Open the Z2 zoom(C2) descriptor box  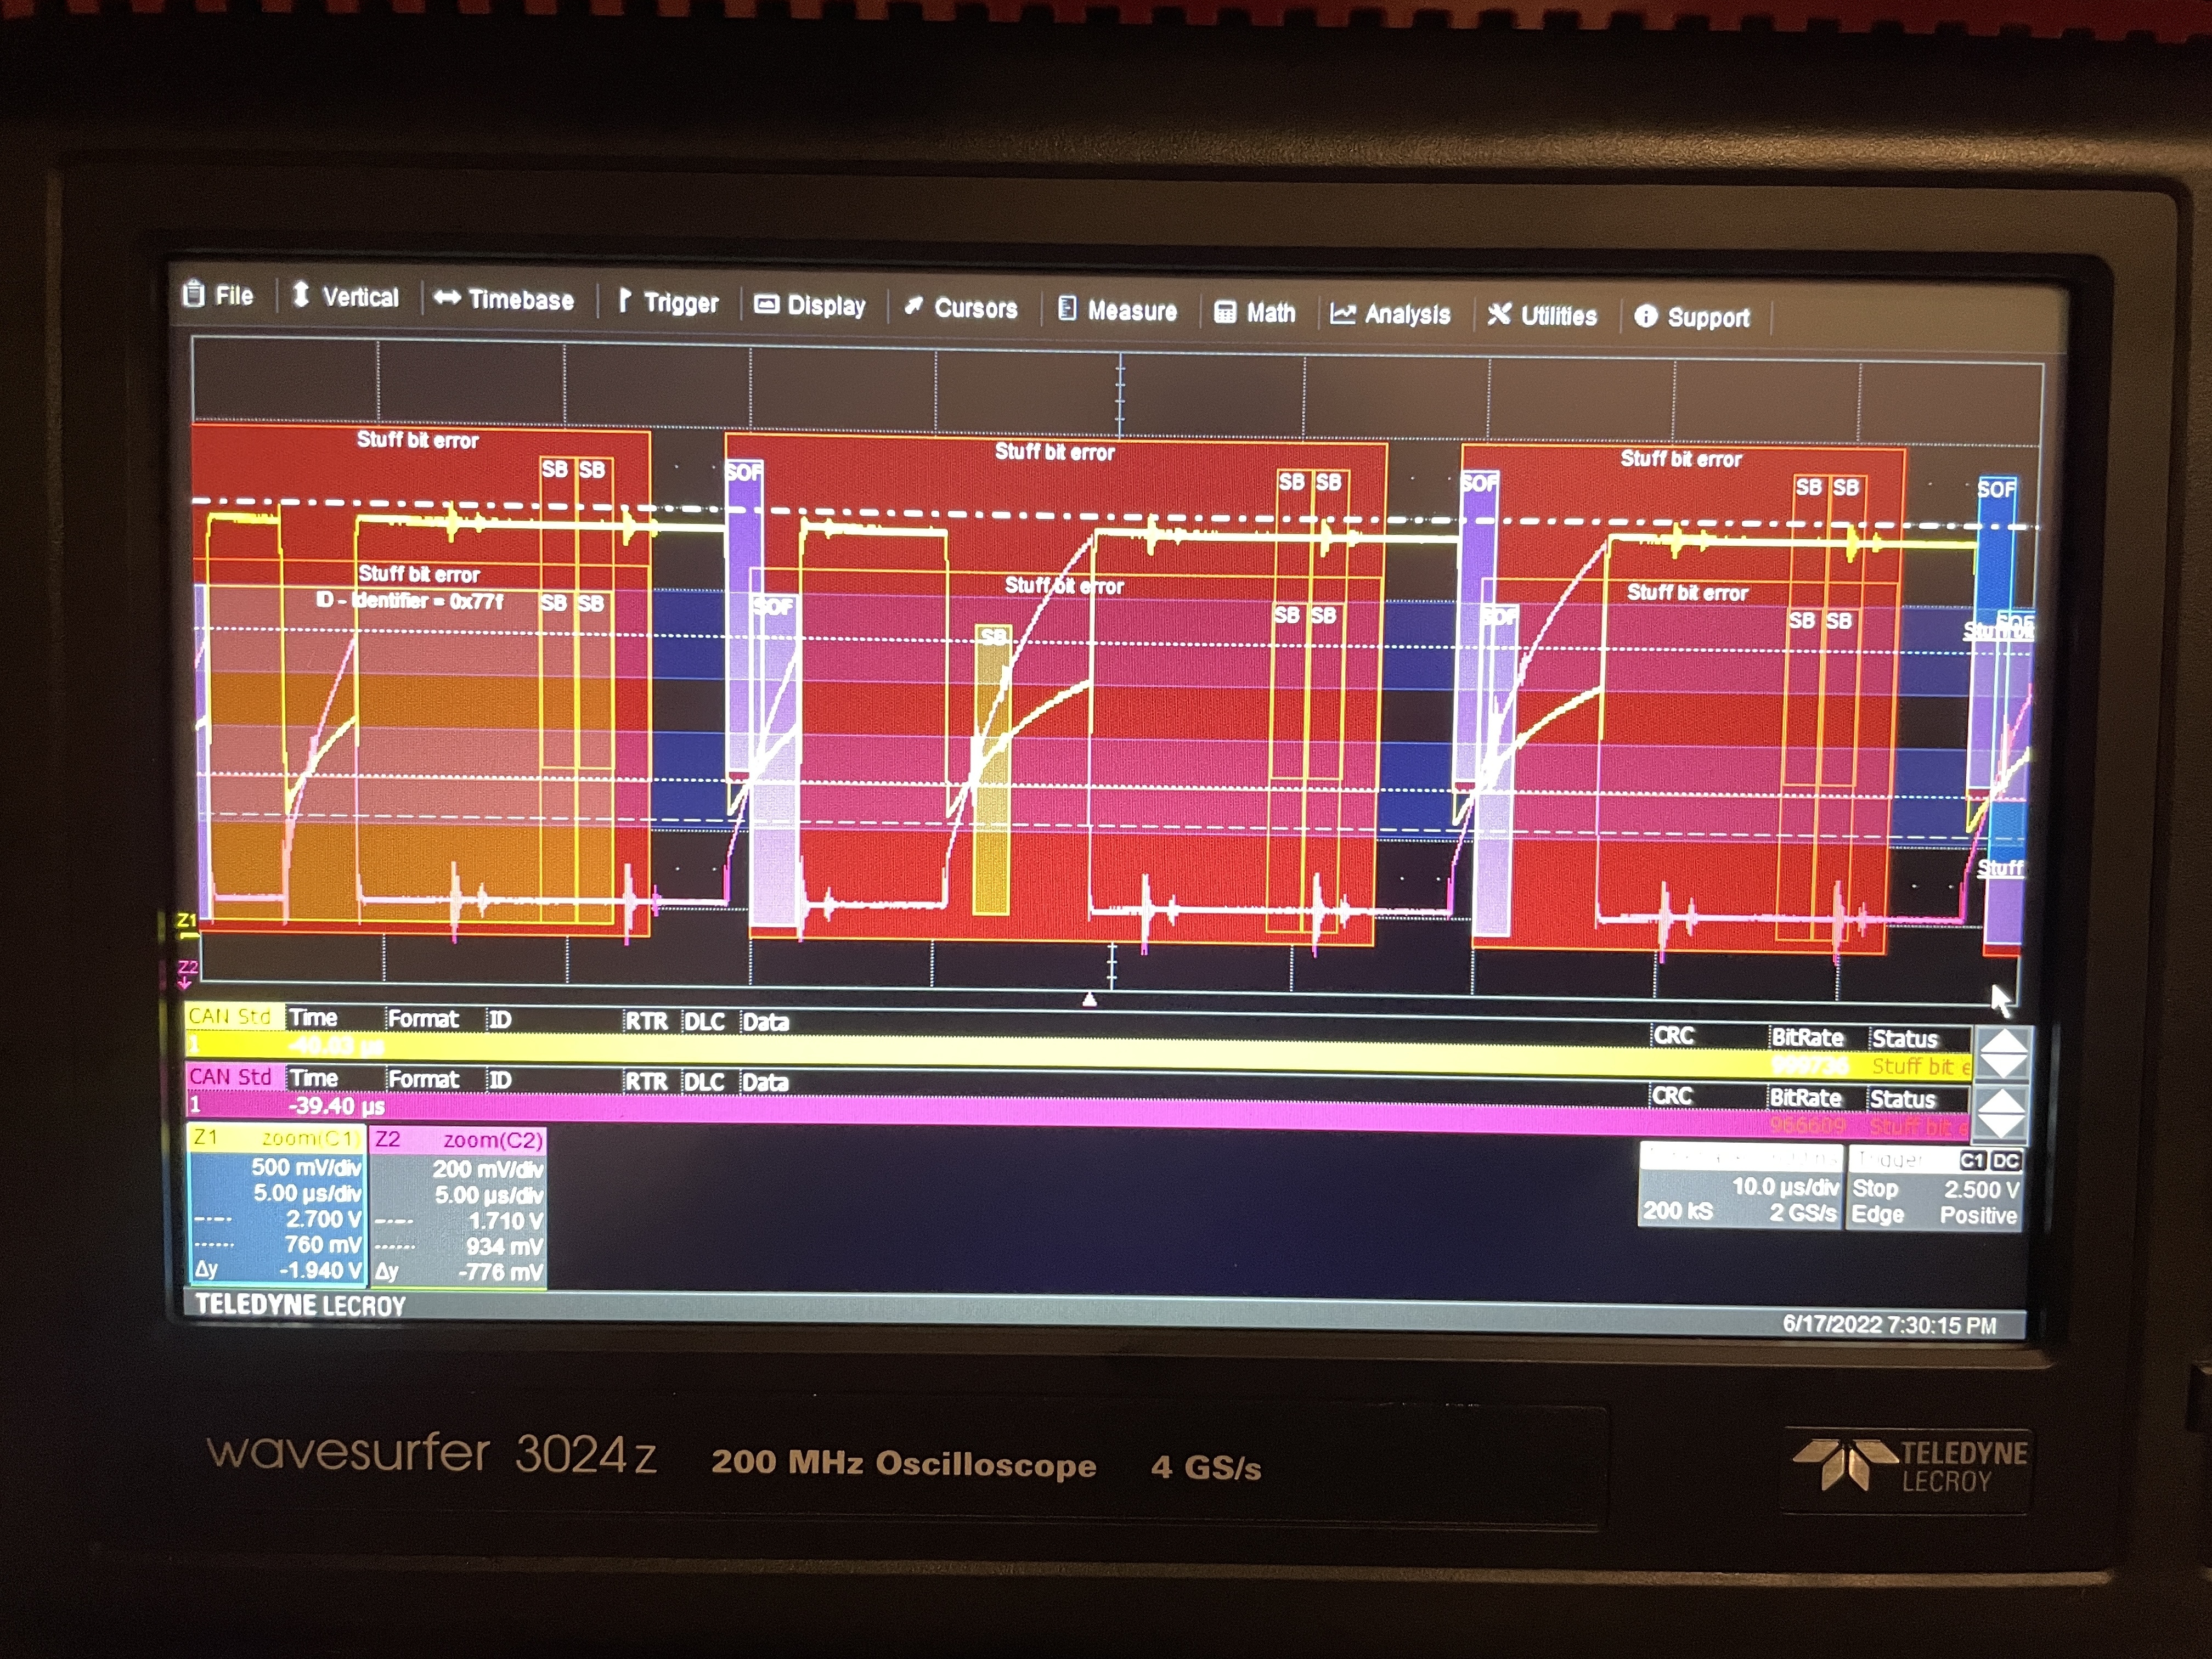458,1207
